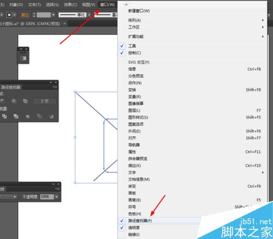The height and width of the screenshot is (239, 273).
Task: Choose SVG 交互(Y) from Window menu
Action: (193, 62)
